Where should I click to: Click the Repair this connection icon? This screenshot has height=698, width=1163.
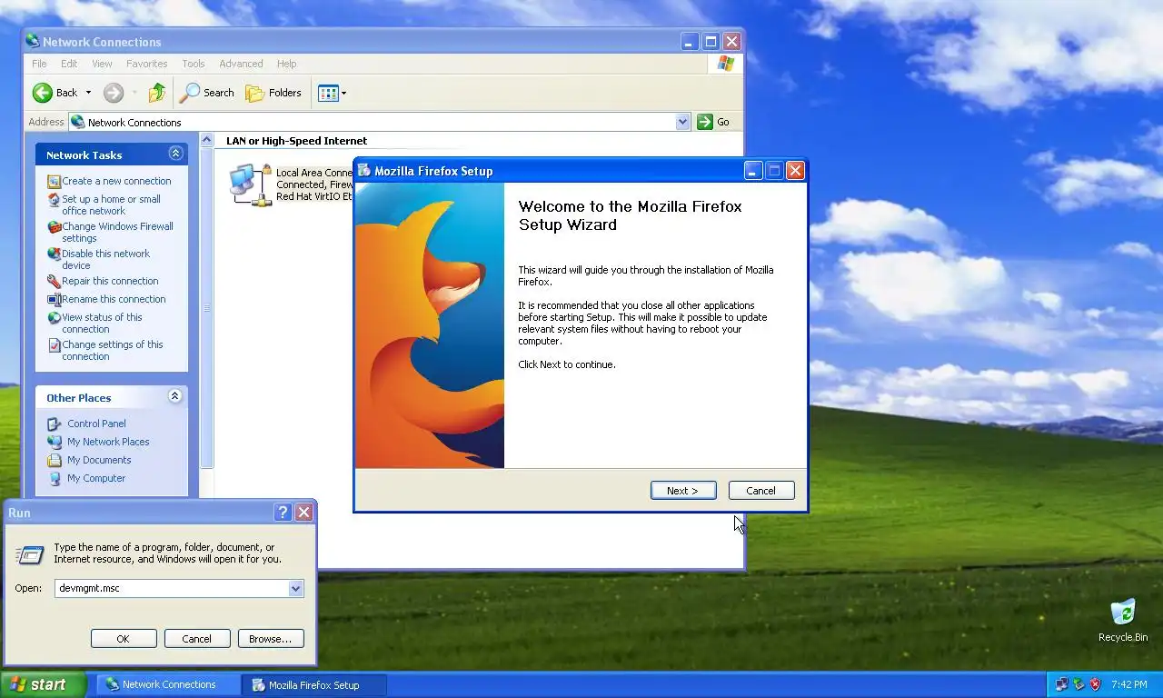click(x=54, y=281)
